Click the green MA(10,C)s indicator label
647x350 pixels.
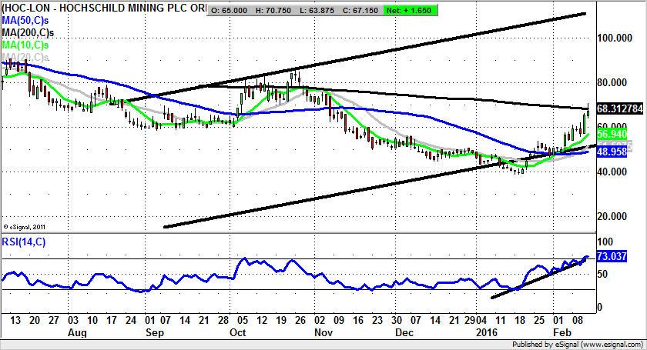point(25,45)
